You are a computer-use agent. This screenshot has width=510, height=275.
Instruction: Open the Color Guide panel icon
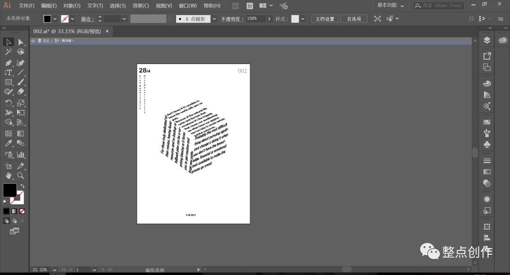[487, 95]
